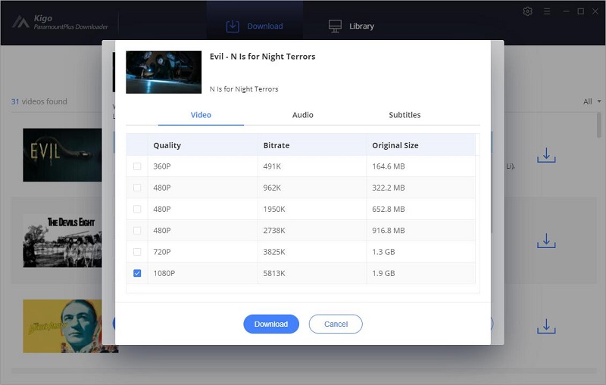Click the 31 videos found text
The image size is (606, 385).
pyautogui.click(x=39, y=101)
